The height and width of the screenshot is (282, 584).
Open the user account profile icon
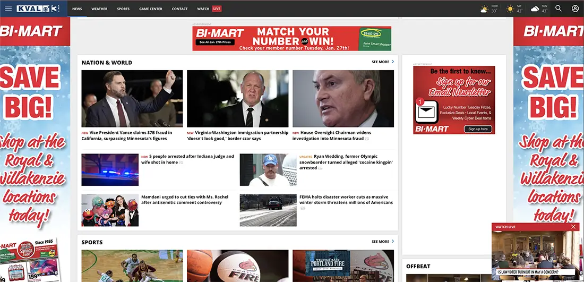click(x=575, y=8)
